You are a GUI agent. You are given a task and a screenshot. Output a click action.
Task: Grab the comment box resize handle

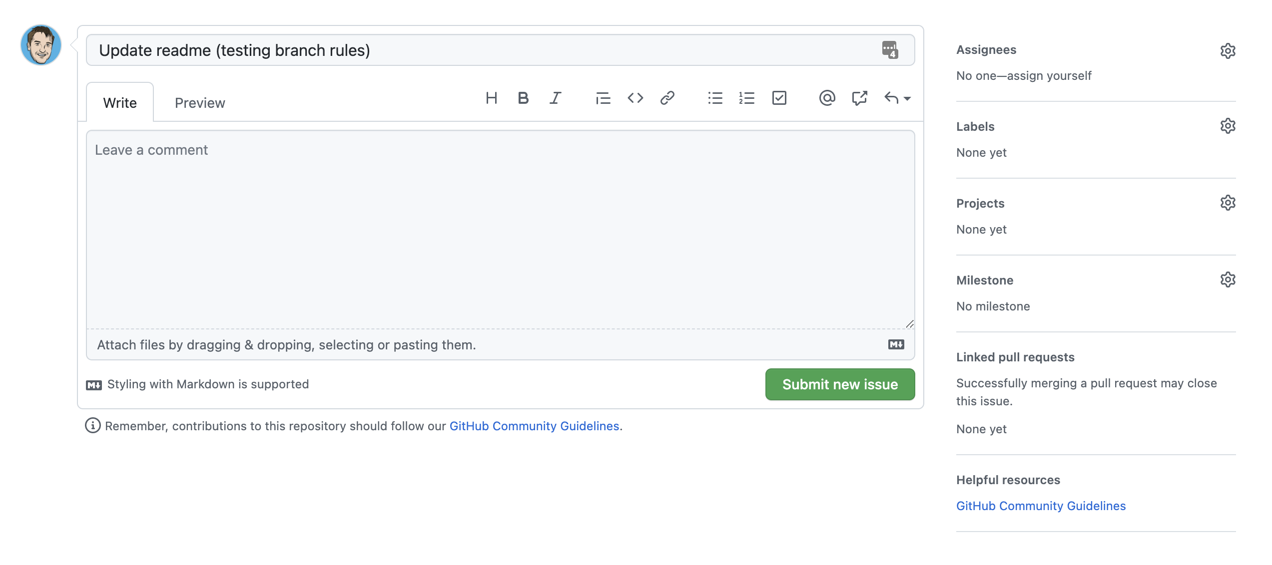pos(910,324)
